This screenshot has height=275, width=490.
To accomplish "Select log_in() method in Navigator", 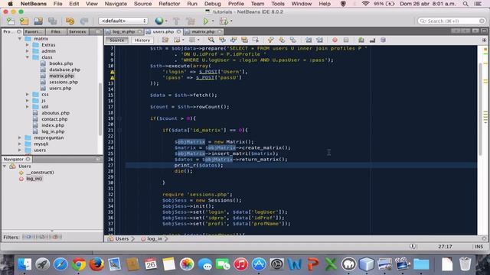I will tap(34, 179).
